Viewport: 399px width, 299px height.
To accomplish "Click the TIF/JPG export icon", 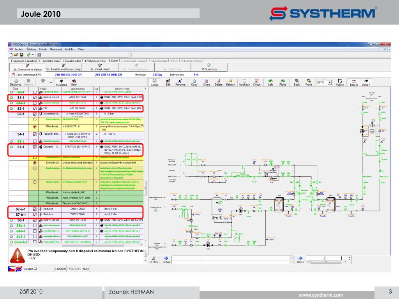I will click(x=154, y=260).
